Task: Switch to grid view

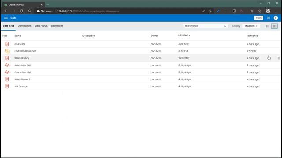Action: (x=267, y=26)
